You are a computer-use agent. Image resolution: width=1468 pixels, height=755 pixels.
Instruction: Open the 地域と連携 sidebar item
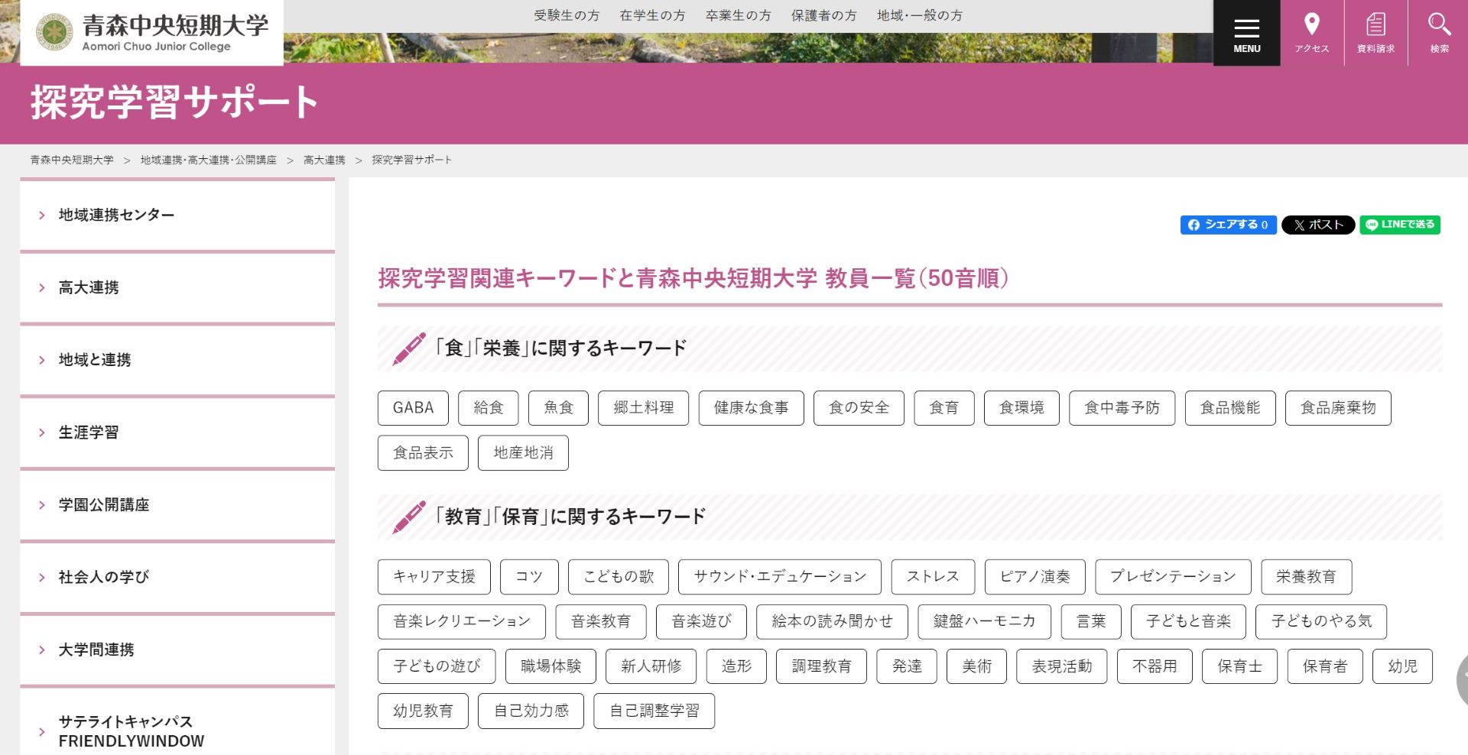coord(177,359)
